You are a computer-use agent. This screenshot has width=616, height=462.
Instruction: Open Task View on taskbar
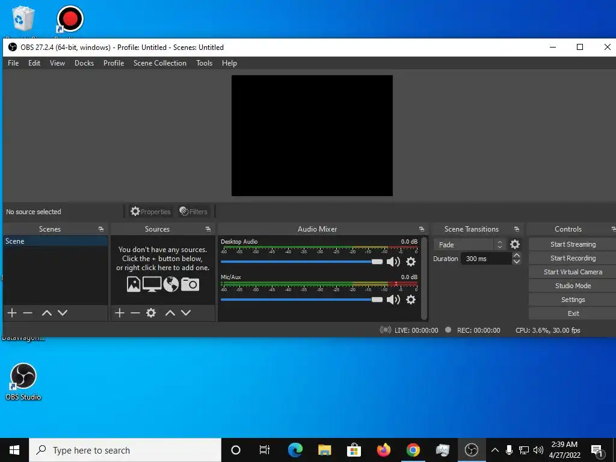(x=265, y=450)
